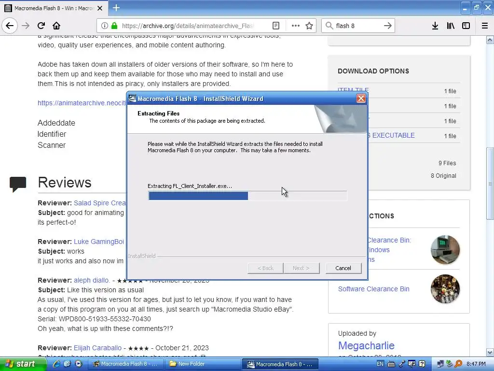Click the vertical scrollbar thumb
The image size is (494, 371).
pyautogui.click(x=490, y=184)
